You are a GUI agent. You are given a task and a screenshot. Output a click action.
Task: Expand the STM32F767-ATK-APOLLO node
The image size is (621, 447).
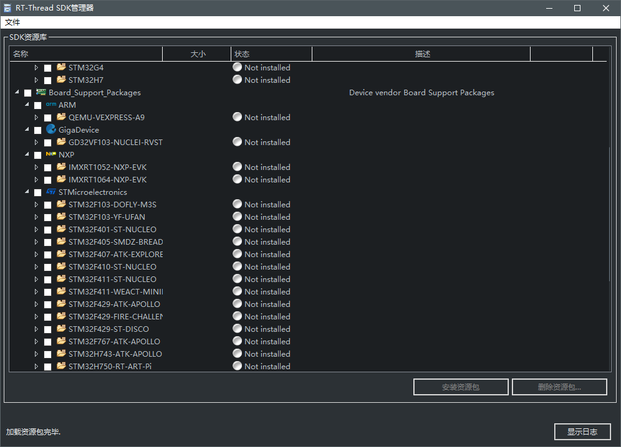pos(36,342)
